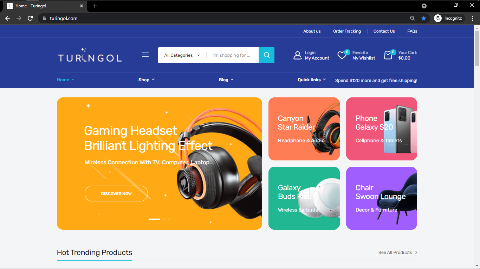The image size is (480, 269).
Task: Open Favorite My Wishlist
Action: (x=364, y=55)
